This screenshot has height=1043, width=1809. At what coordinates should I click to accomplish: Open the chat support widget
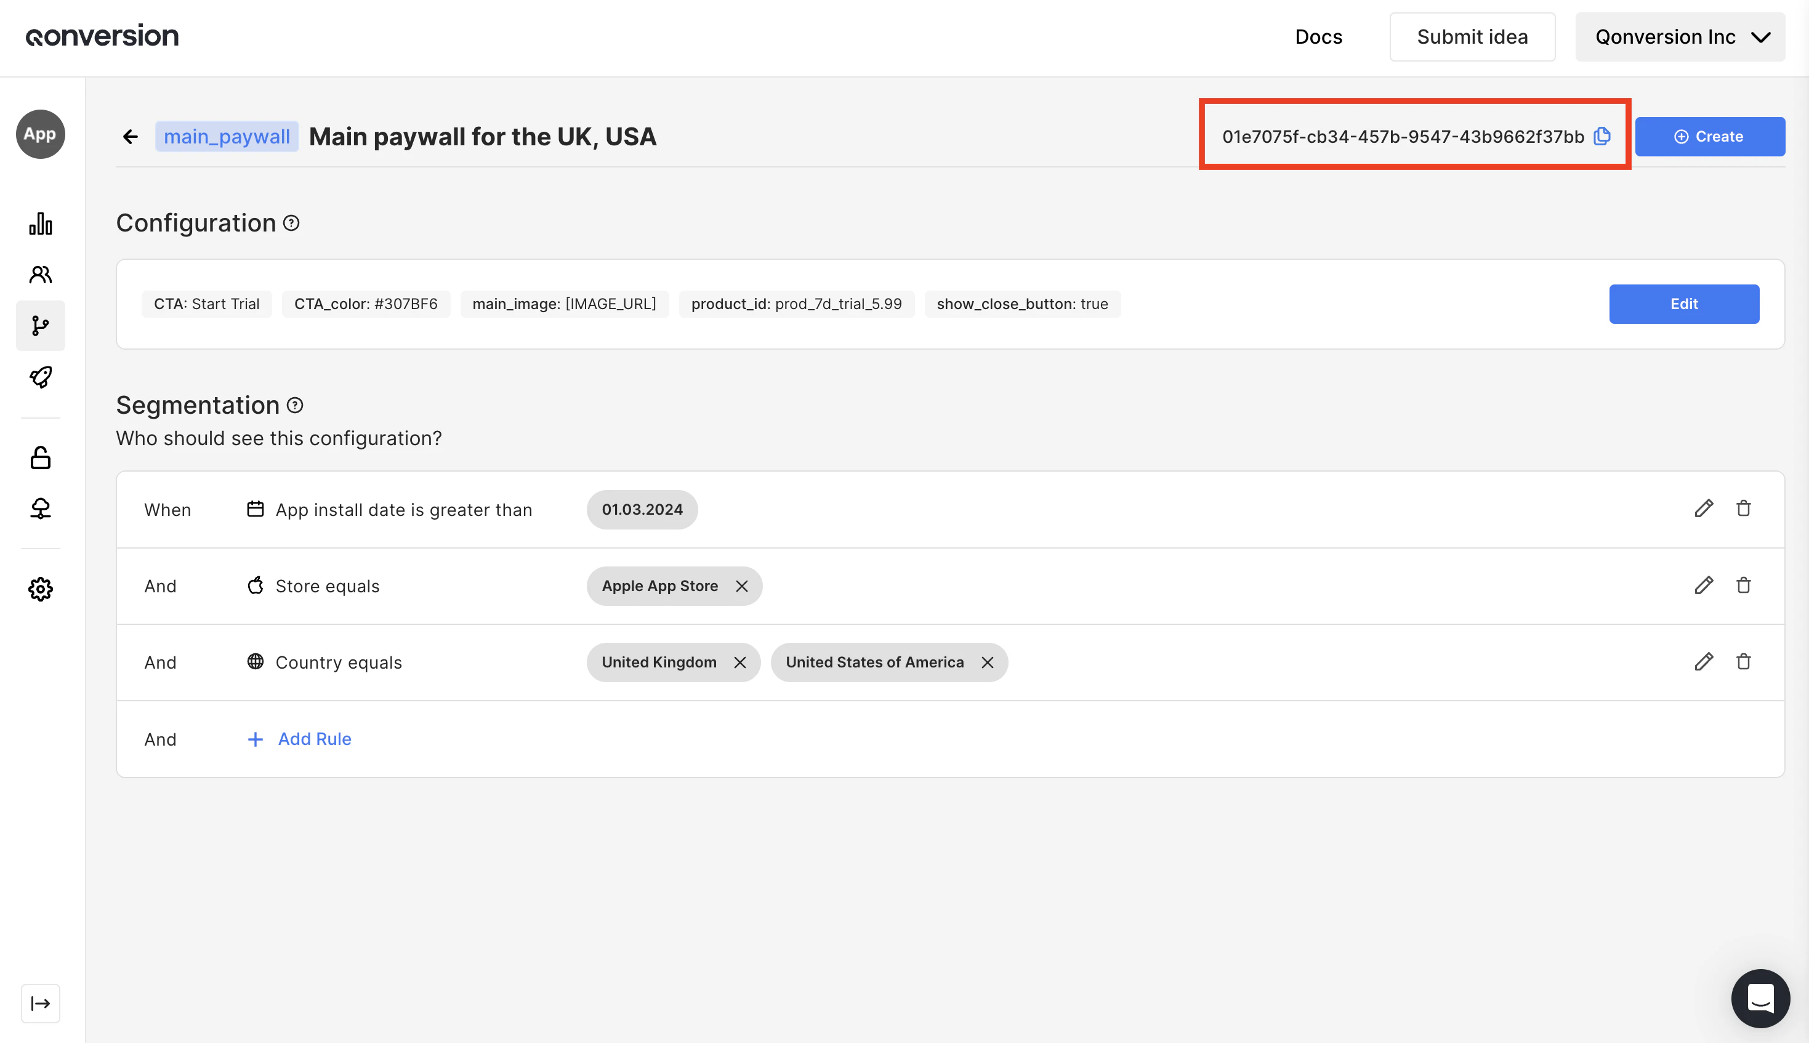1760,998
